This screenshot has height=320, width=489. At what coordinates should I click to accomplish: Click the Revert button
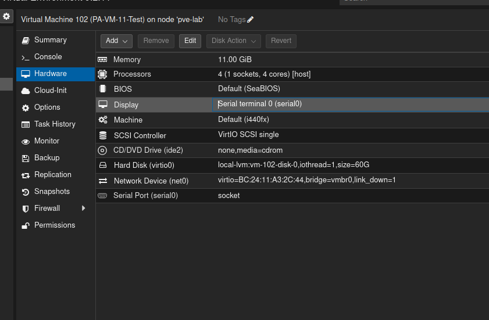pyautogui.click(x=281, y=41)
